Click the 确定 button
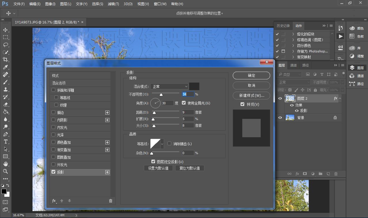 click(x=251, y=75)
